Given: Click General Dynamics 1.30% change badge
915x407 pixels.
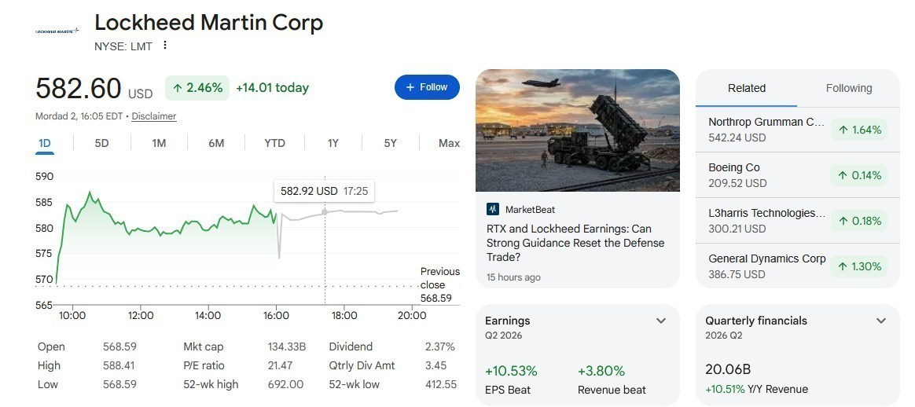Looking at the screenshot, I should point(859,266).
